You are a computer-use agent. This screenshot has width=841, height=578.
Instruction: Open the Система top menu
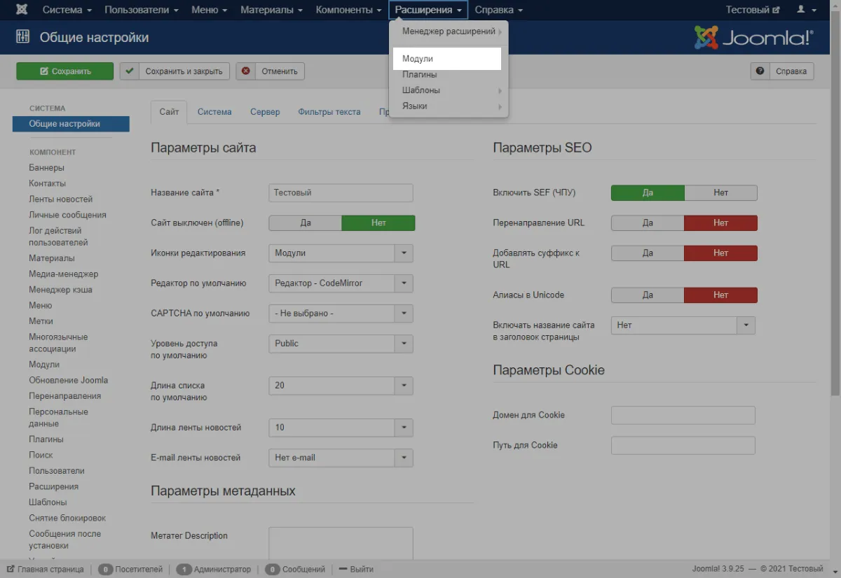point(67,10)
